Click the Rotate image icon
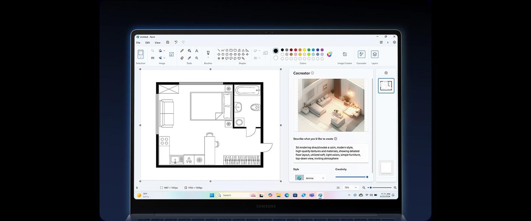This screenshot has height=221, width=531. (160, 50)
